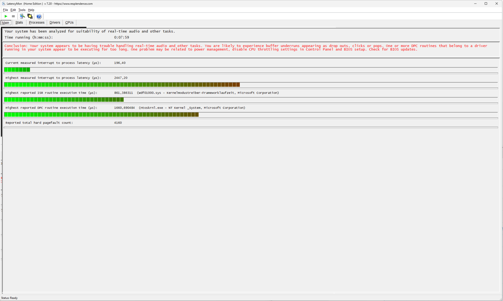Viewport: 503px width, 301px height.
Task: Open the Tools menu
Action: pos(22,10)
